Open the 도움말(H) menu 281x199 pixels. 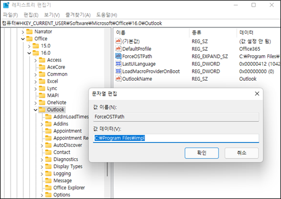coord(107,15)
